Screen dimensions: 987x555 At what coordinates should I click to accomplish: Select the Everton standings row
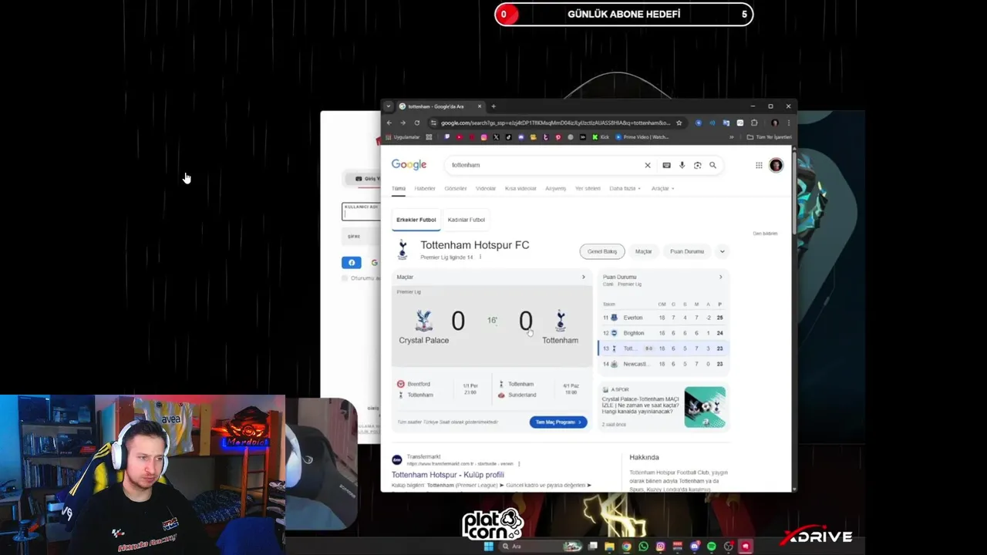663,318
